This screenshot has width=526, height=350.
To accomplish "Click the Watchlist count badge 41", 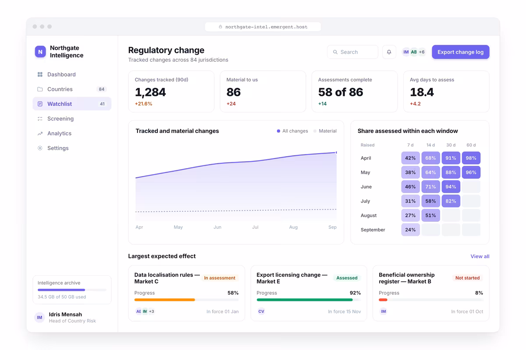I will (102, 104).
